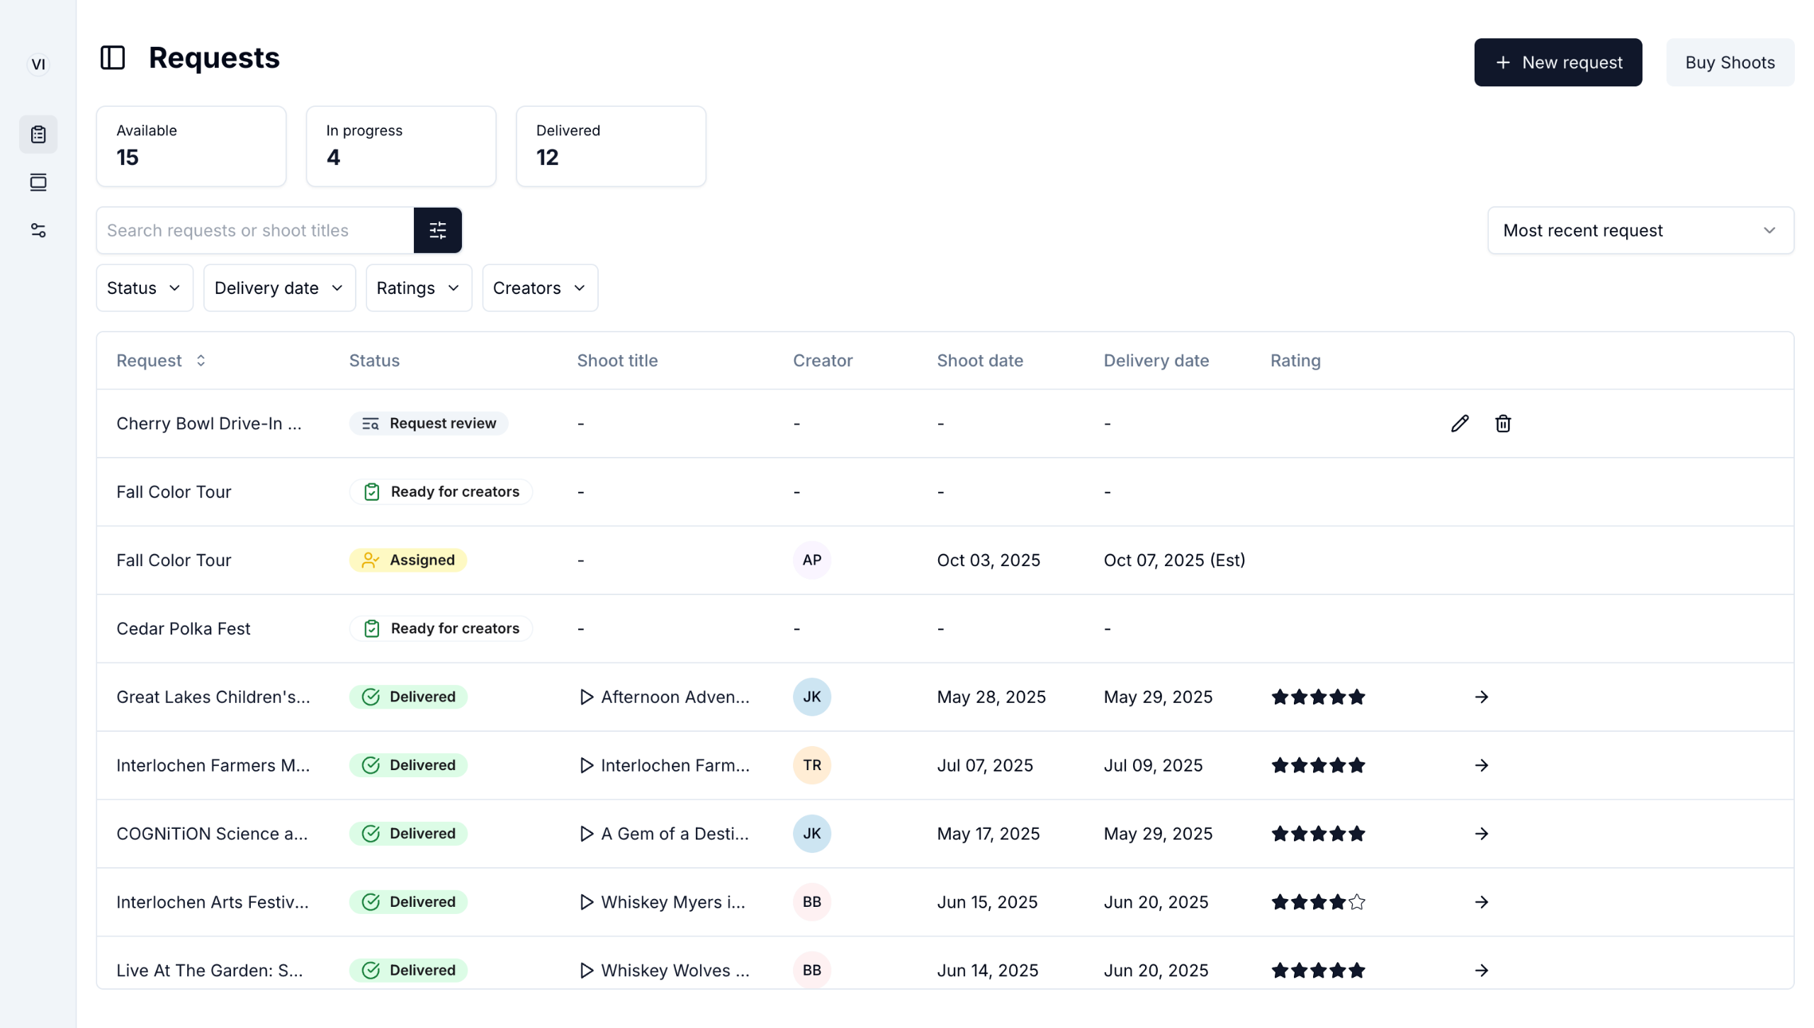Expand the Status filter dropdown

click(x=144, y=288)
